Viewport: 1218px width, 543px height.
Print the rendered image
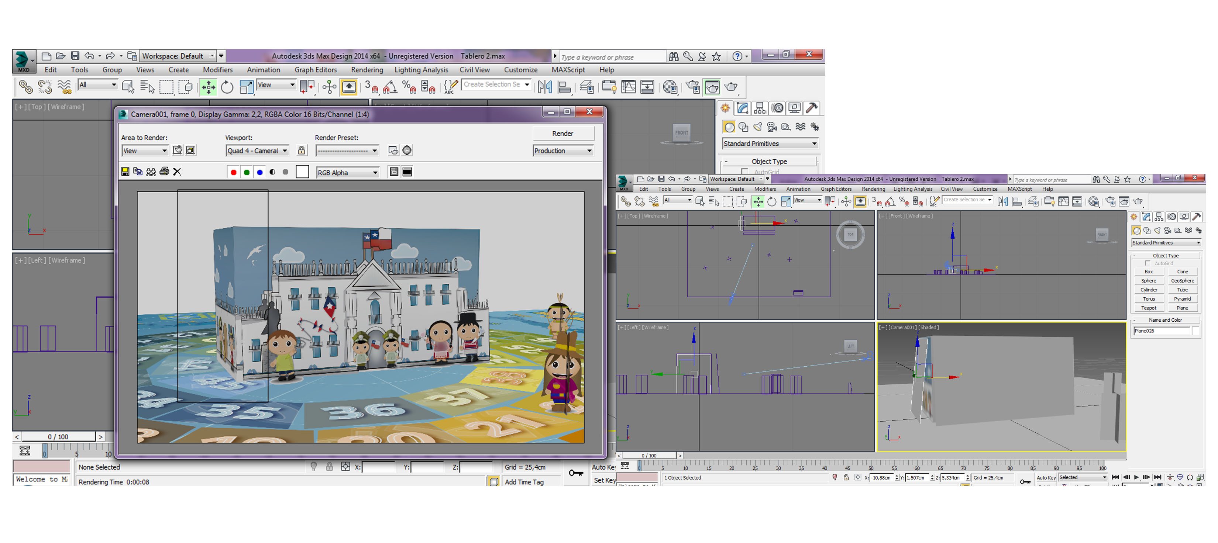click(164, 172)
